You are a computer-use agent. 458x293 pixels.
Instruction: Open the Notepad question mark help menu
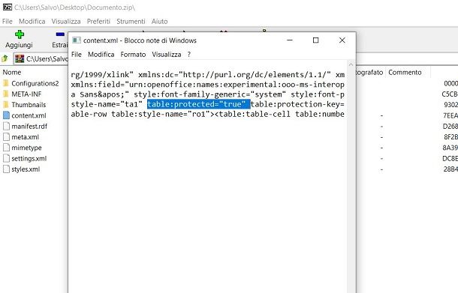[189, 55]
